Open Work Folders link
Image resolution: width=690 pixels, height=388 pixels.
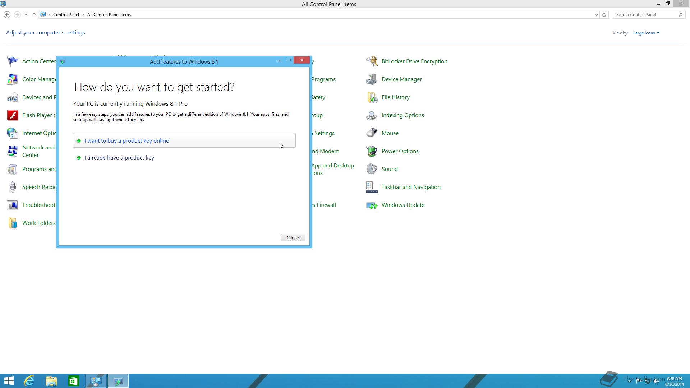click(x=39, y=223)
